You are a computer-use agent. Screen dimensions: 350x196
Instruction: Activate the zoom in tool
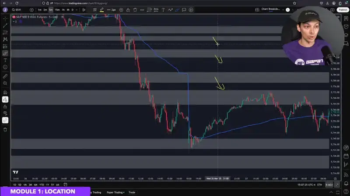coord(5,83)
